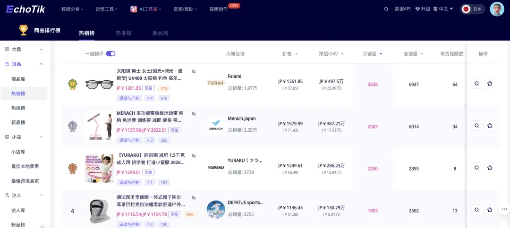Click translate icon on YURAKU product row

coord(194,156)
